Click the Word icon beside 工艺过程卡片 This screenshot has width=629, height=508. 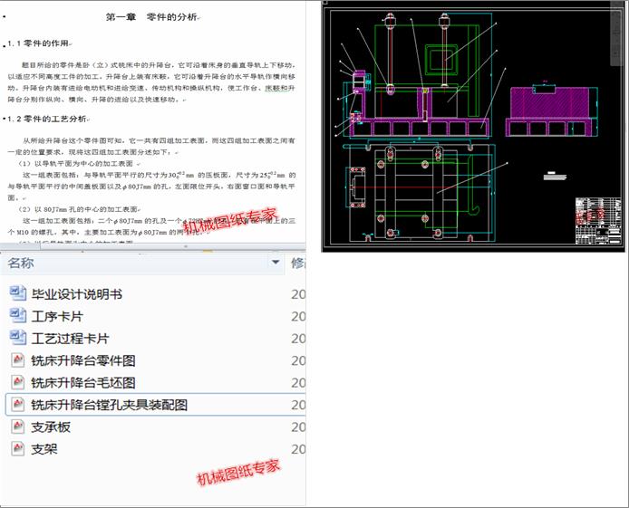[17, 338]
